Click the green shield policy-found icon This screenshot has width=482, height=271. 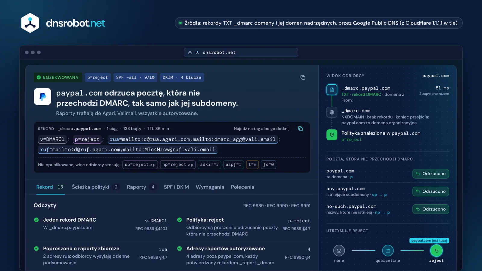pos(332,135)
